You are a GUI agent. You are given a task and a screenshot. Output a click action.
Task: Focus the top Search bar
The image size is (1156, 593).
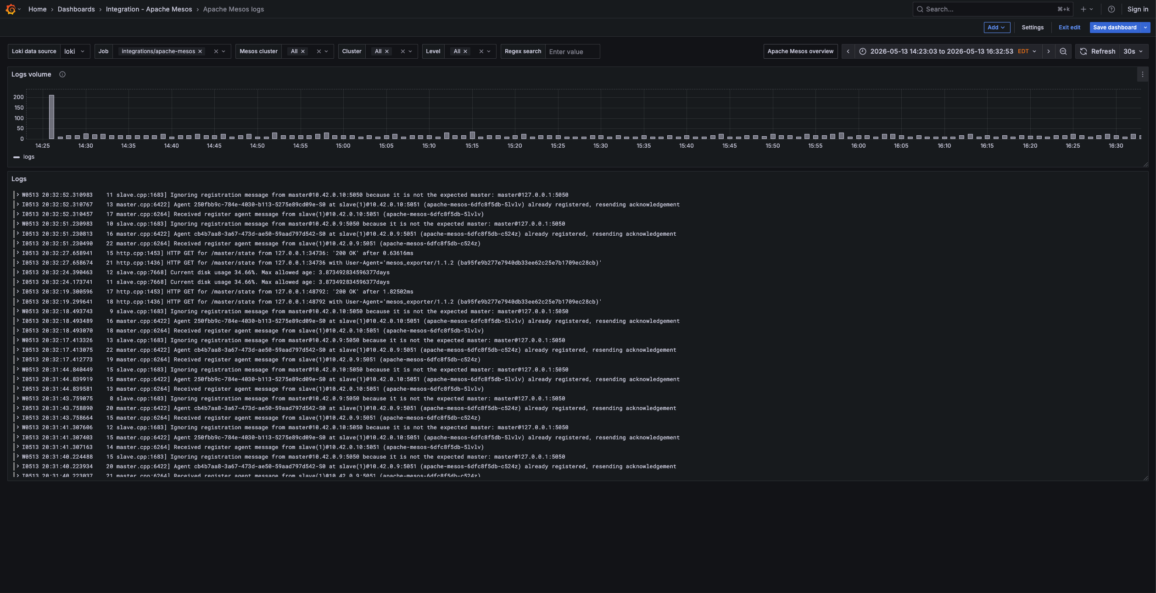tap(993, 9)
